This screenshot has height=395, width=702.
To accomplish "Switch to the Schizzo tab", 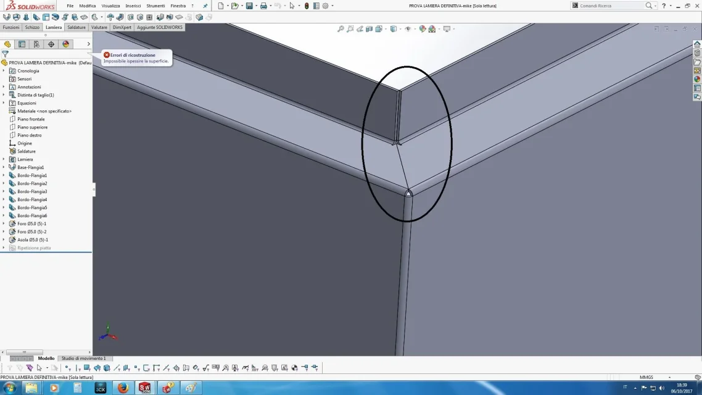I will [x=32, y=27].
